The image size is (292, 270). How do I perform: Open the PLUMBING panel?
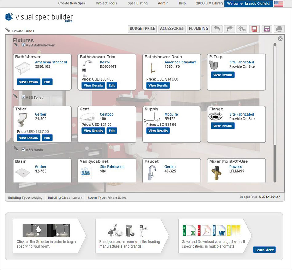[198, 29]
